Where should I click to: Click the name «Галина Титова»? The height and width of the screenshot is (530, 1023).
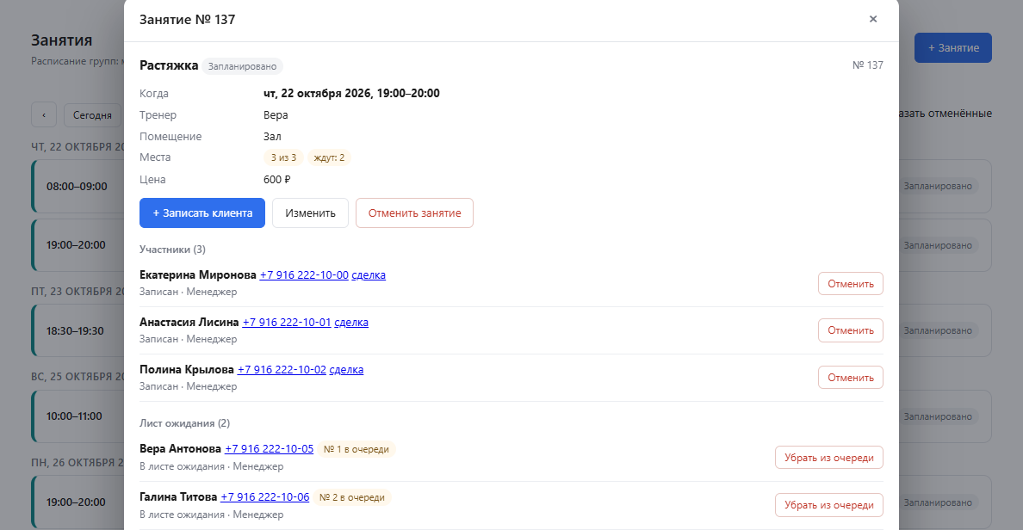tap(178, 496)
